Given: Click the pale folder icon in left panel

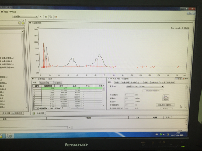Looking at the screenshot, I should point(20,23).
